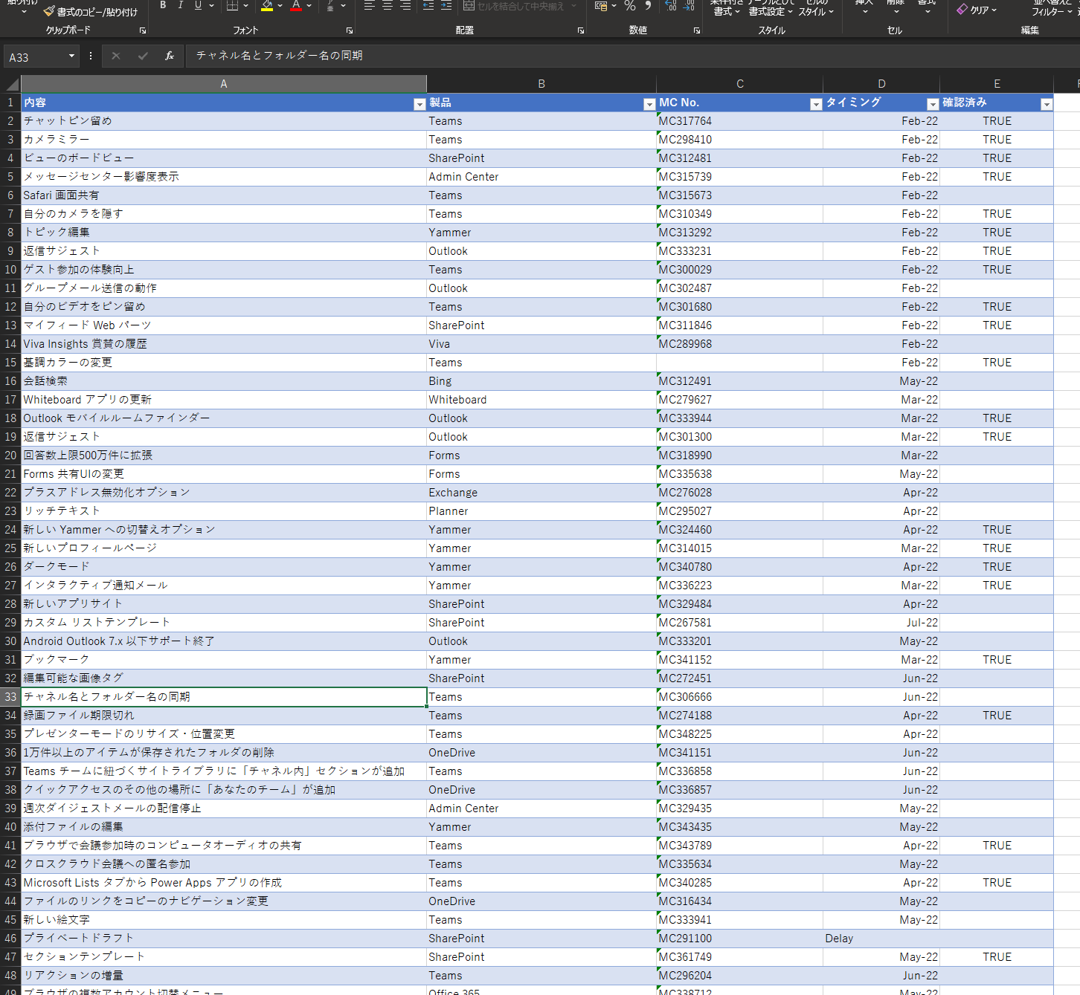Decrease indent in the alignment group
This screenshot has width=1080, height=995.
click(428, 5)
